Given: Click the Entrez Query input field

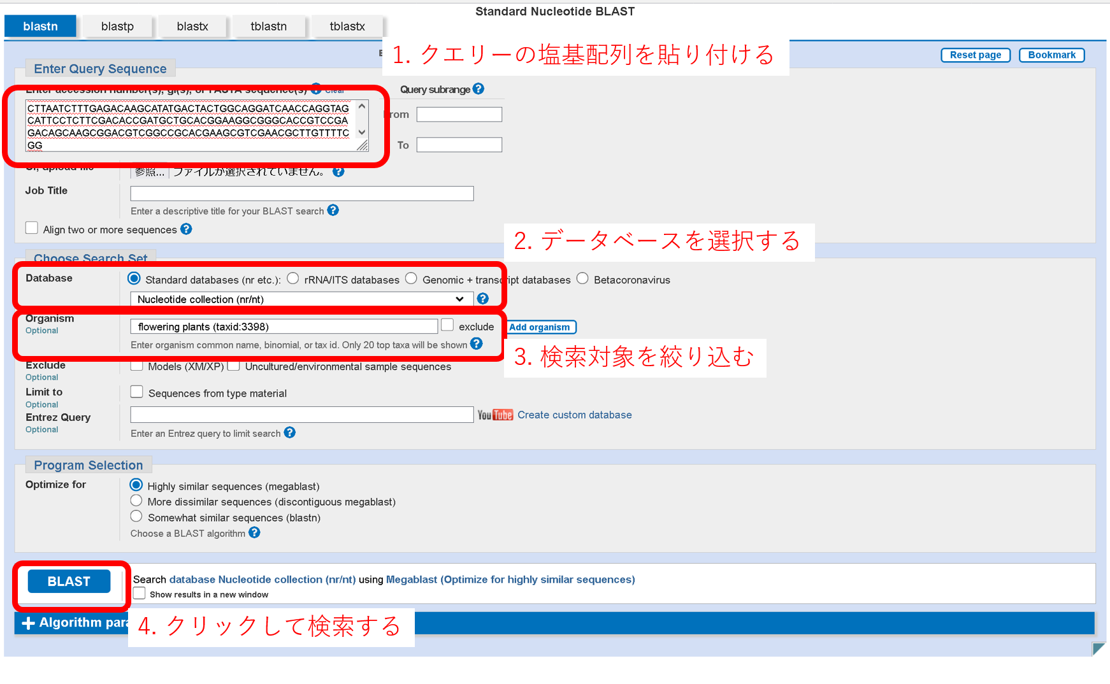Looking at the screenshot, I should click(x=302, y=415).
